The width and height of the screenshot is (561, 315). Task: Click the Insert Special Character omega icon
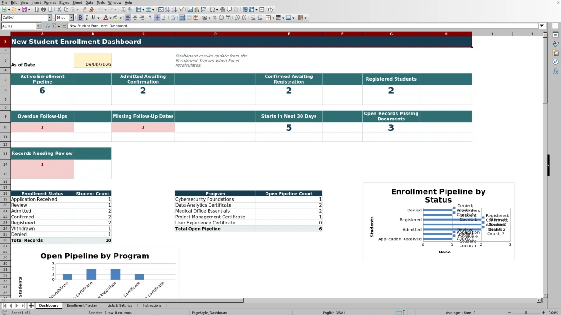[213, 9]
